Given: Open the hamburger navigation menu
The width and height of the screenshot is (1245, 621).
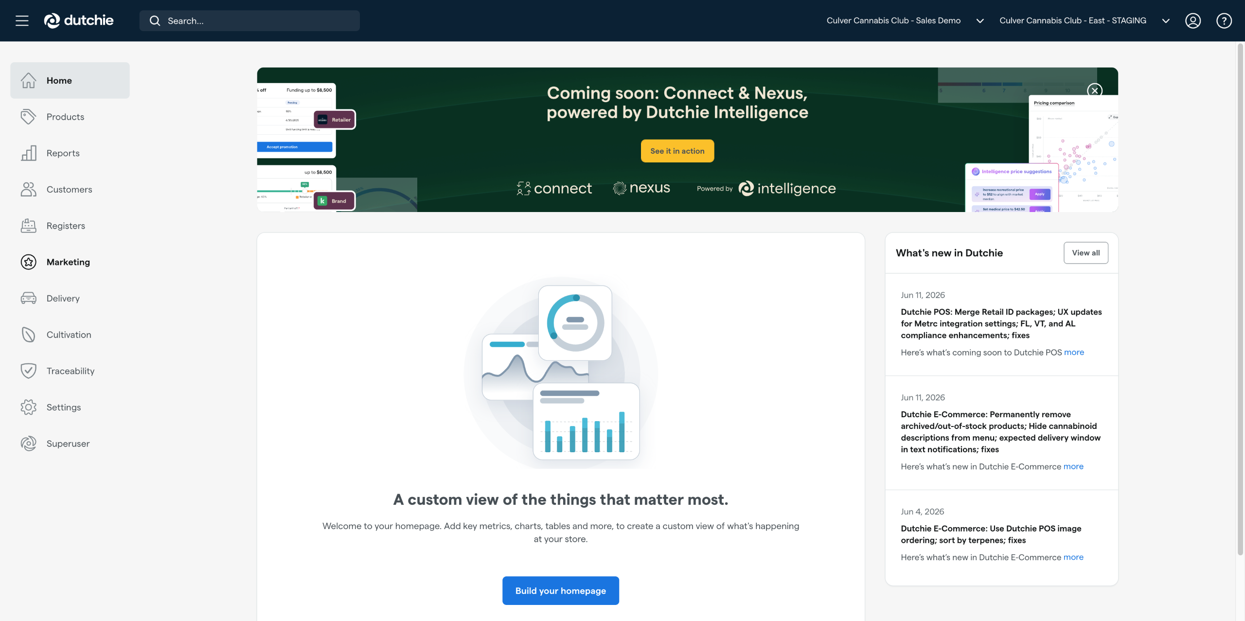Looking at the screenshot, I should [22, 20].
